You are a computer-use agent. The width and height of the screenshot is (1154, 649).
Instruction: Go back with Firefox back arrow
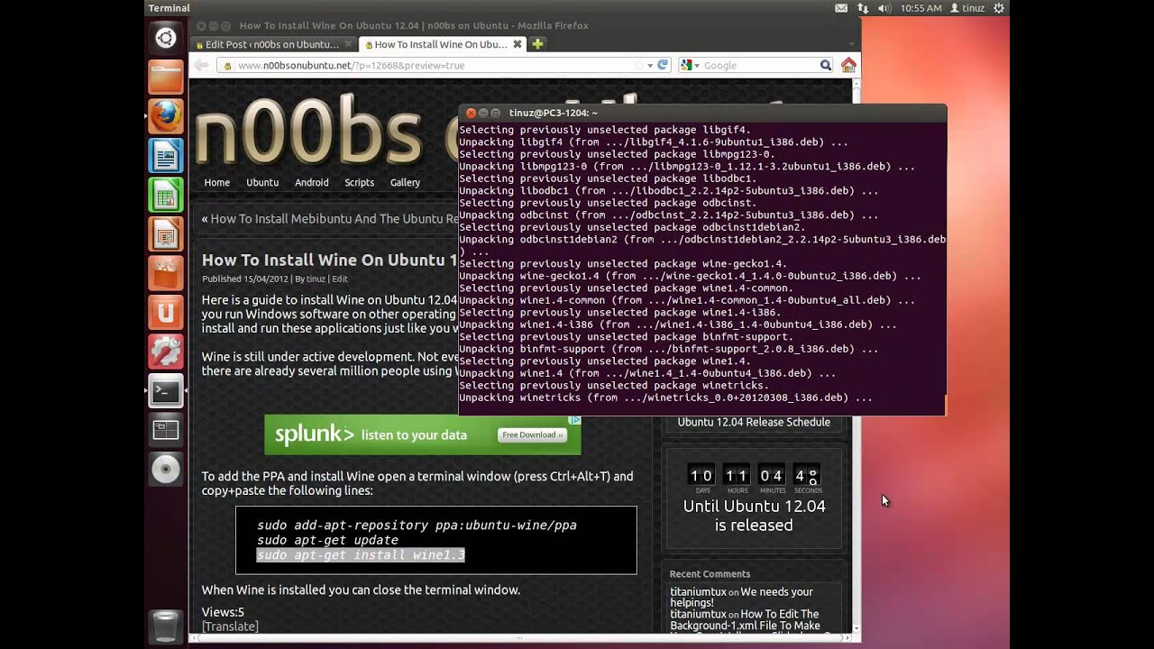click(x=202, y=65)
